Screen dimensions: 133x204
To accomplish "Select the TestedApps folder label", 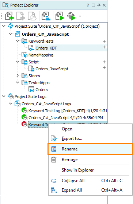I will pos(39,83).
